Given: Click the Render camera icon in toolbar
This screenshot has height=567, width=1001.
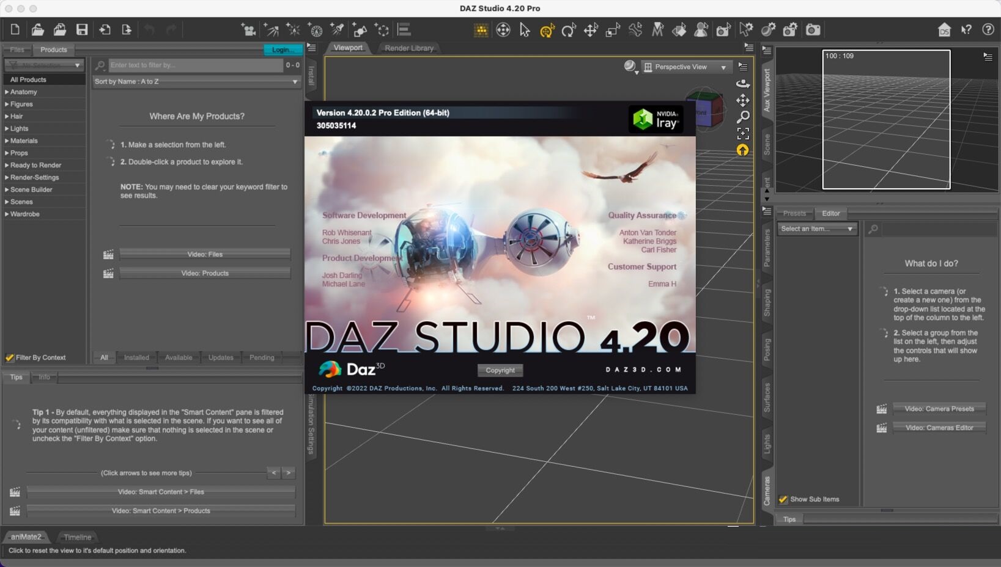Looking at the screenshot, I should [x=813, y=29].
